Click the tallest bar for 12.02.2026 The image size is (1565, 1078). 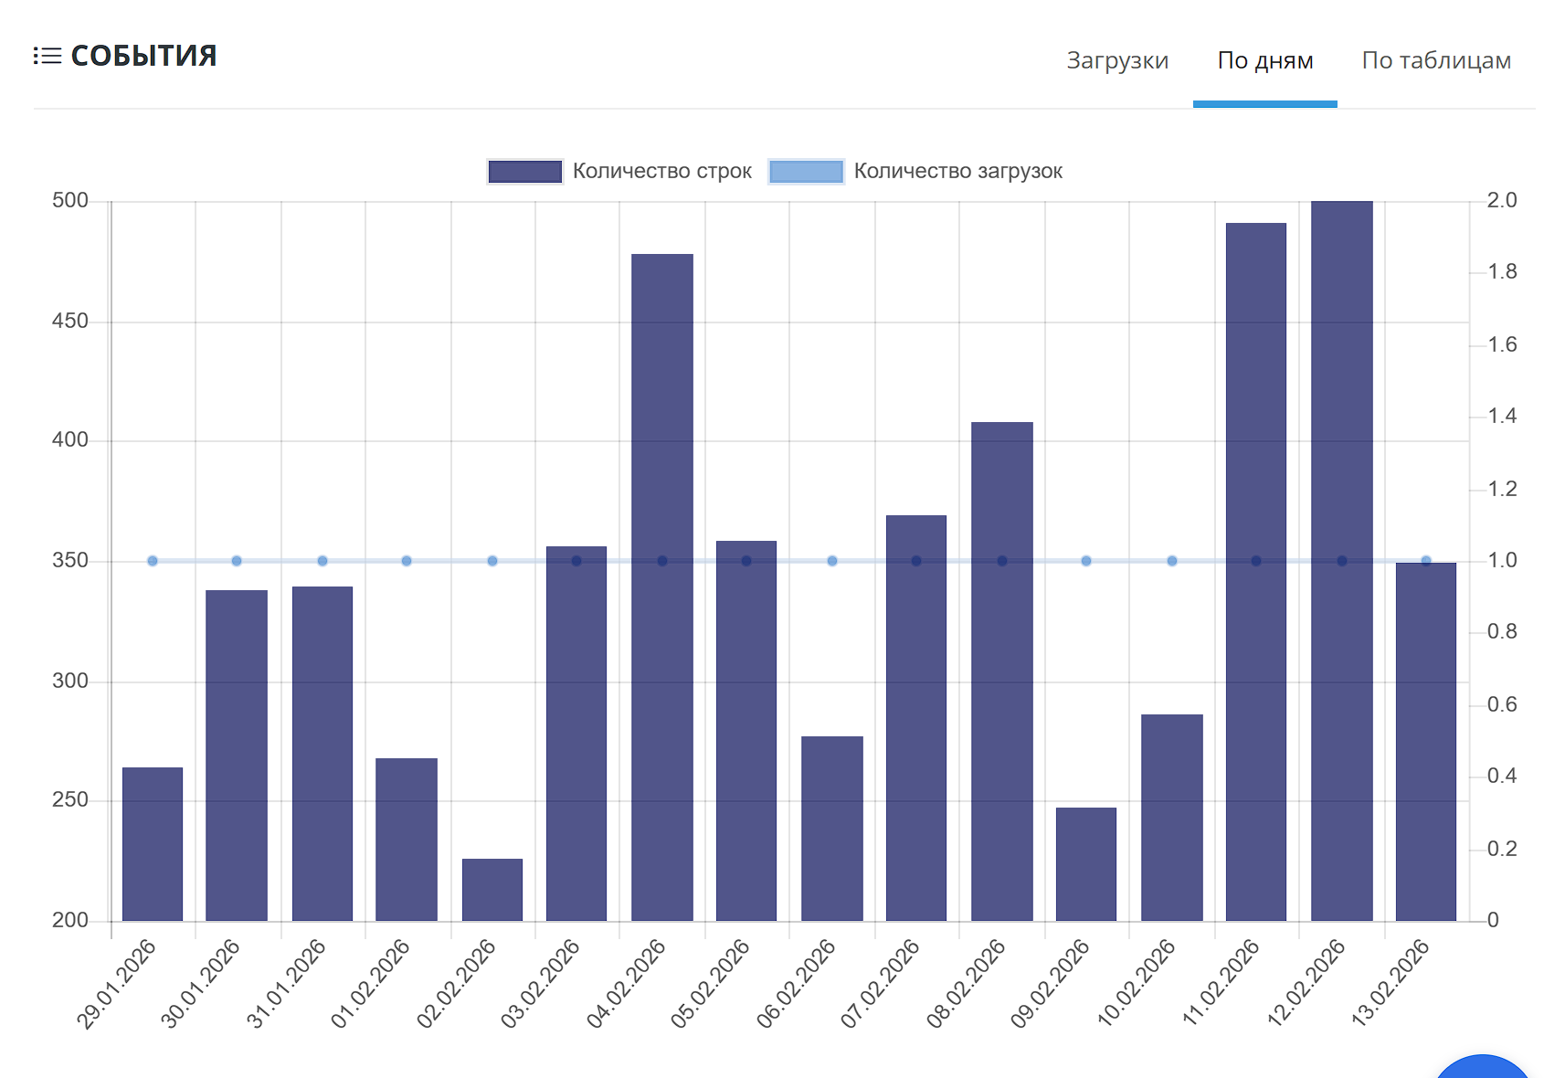tap(1342, 561)
